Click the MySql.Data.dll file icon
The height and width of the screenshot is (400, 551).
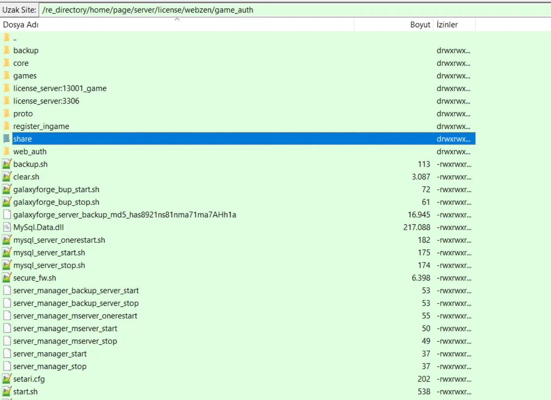tap(7, 227)
